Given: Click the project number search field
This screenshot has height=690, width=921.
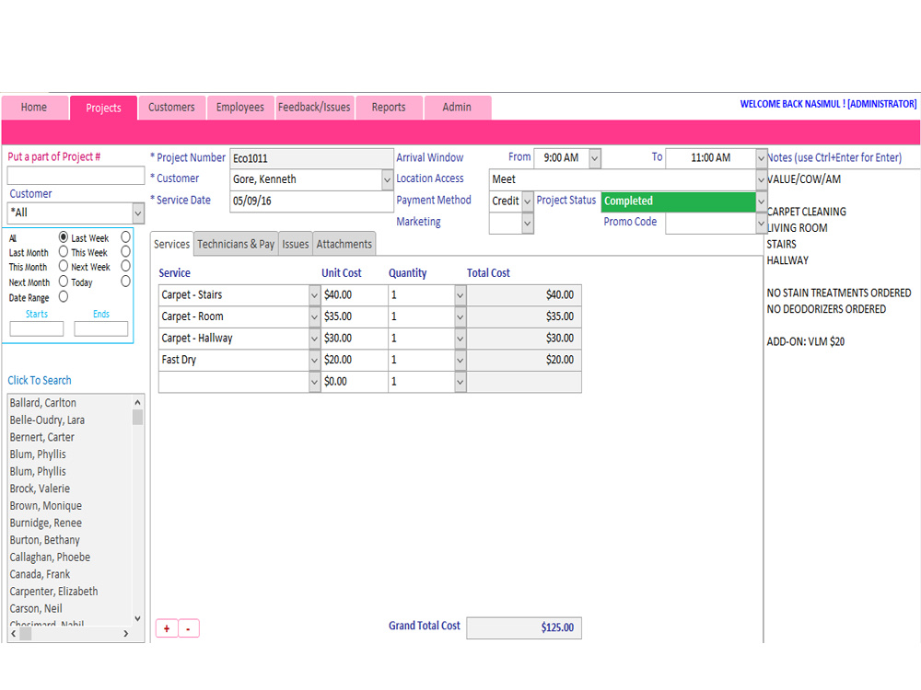Looking at the screenshot, I should click(76, 176).
